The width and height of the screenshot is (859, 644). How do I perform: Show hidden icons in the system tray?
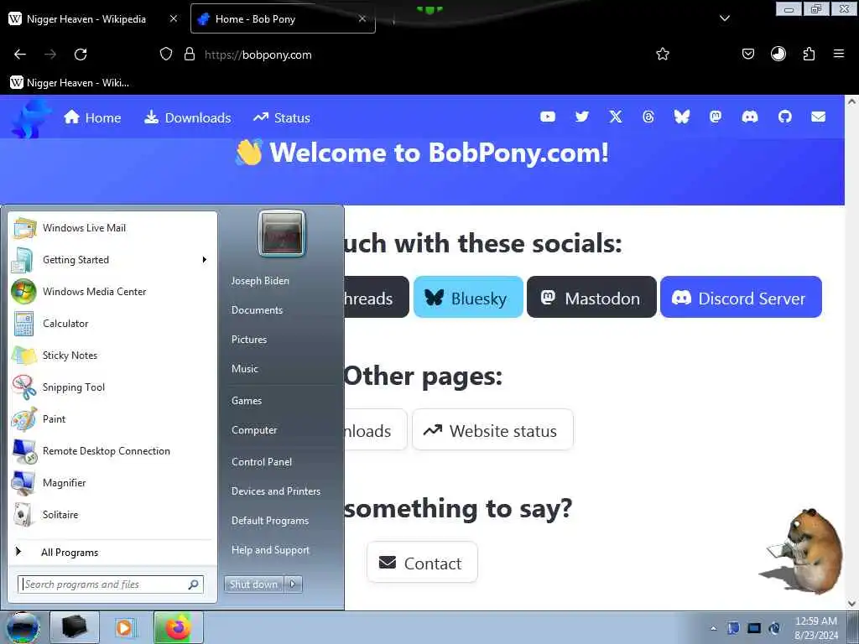click(x=713, y=628)
